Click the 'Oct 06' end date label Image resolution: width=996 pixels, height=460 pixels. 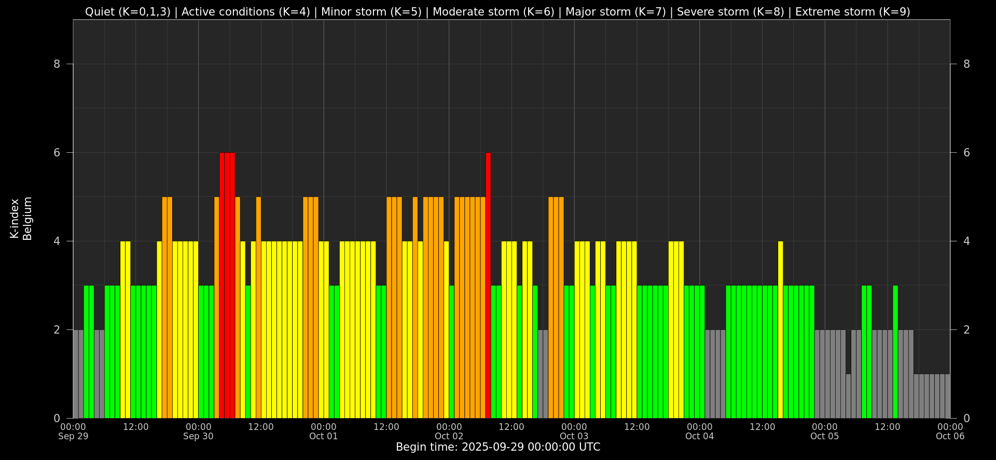tap(950, 436)
